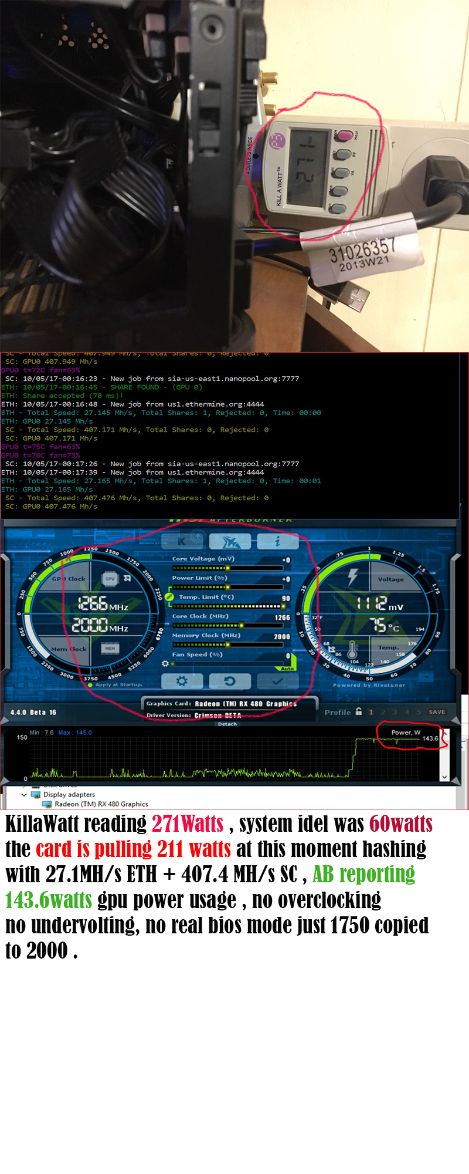Image resolution: width=469 pixels, height=1174 pixels.
Task: Click the Temp. Limit value 90
Action: click(286, 598)
